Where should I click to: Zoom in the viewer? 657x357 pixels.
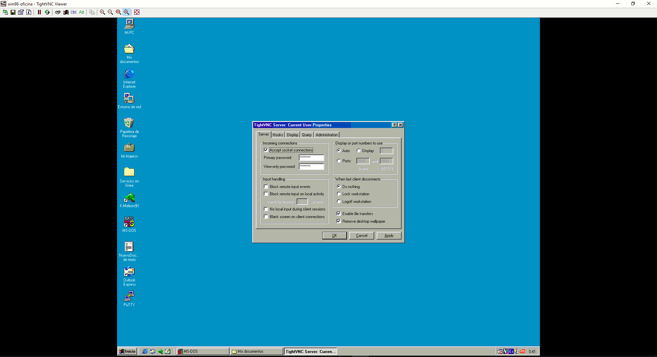102,12
